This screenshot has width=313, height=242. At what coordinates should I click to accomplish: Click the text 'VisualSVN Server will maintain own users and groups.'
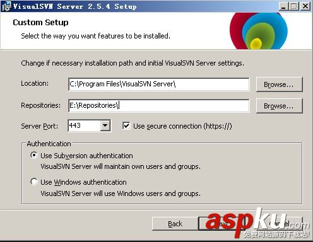[x=121, y=166]
